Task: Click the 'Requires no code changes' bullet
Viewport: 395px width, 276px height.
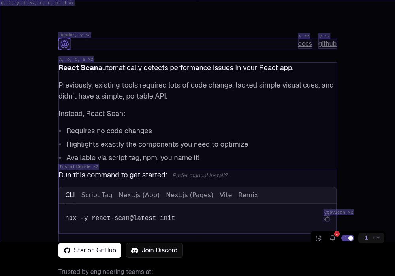Action: 109,131
